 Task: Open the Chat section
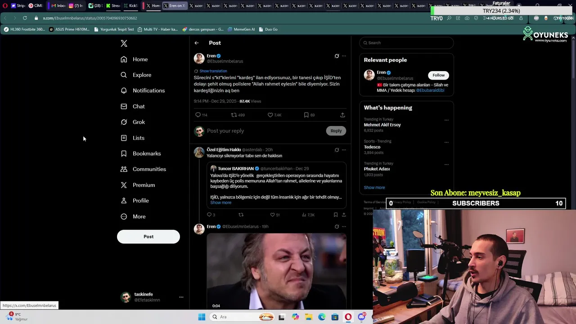[x=133, y=106]
